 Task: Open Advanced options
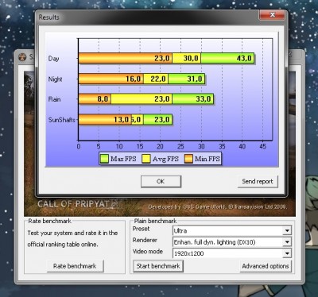pyautogui.click(x=266, y=266)
